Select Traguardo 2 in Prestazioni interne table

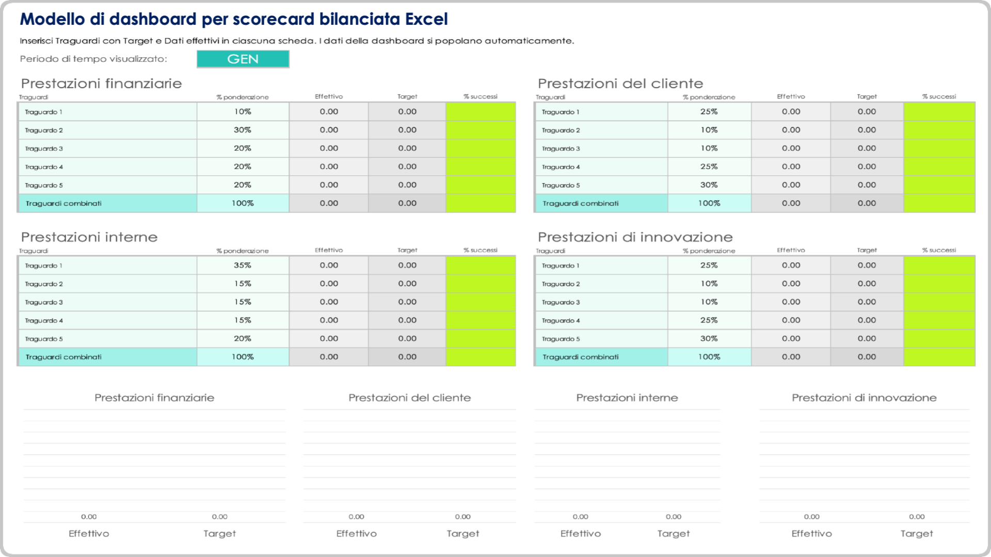pyautogui.click(x=107, y=284)
